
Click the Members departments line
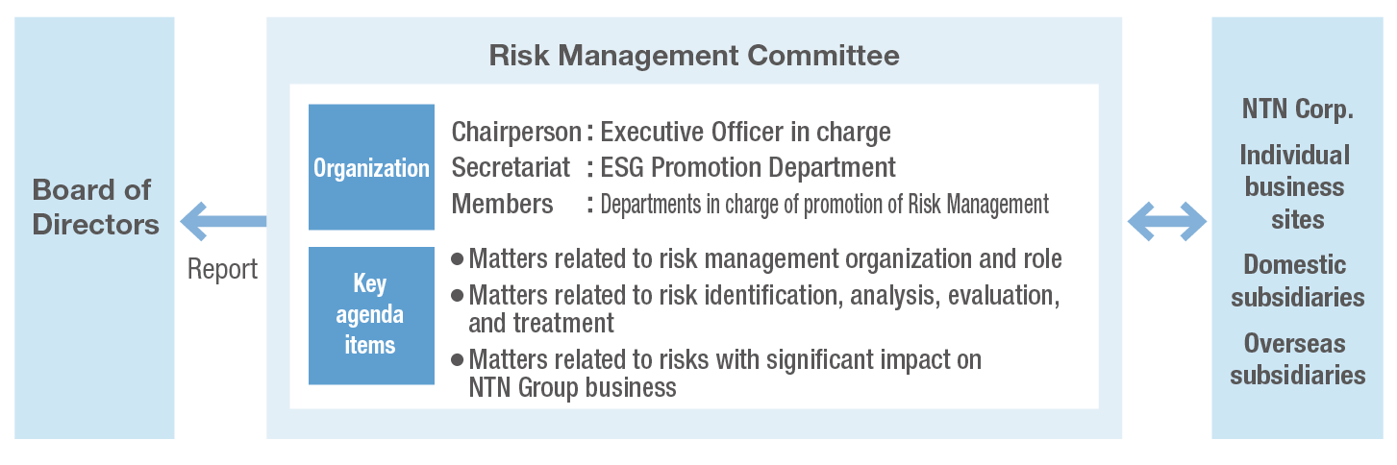(x=750, y=204)
